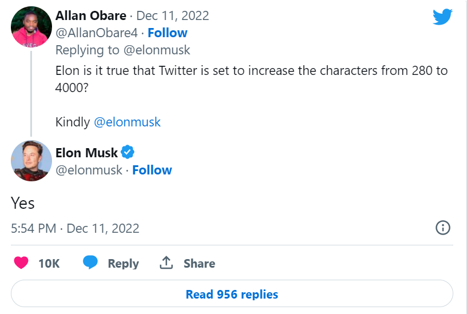Click the Reply text label
The width and height of the screenshot is (467, 314).
pos(123,264)
